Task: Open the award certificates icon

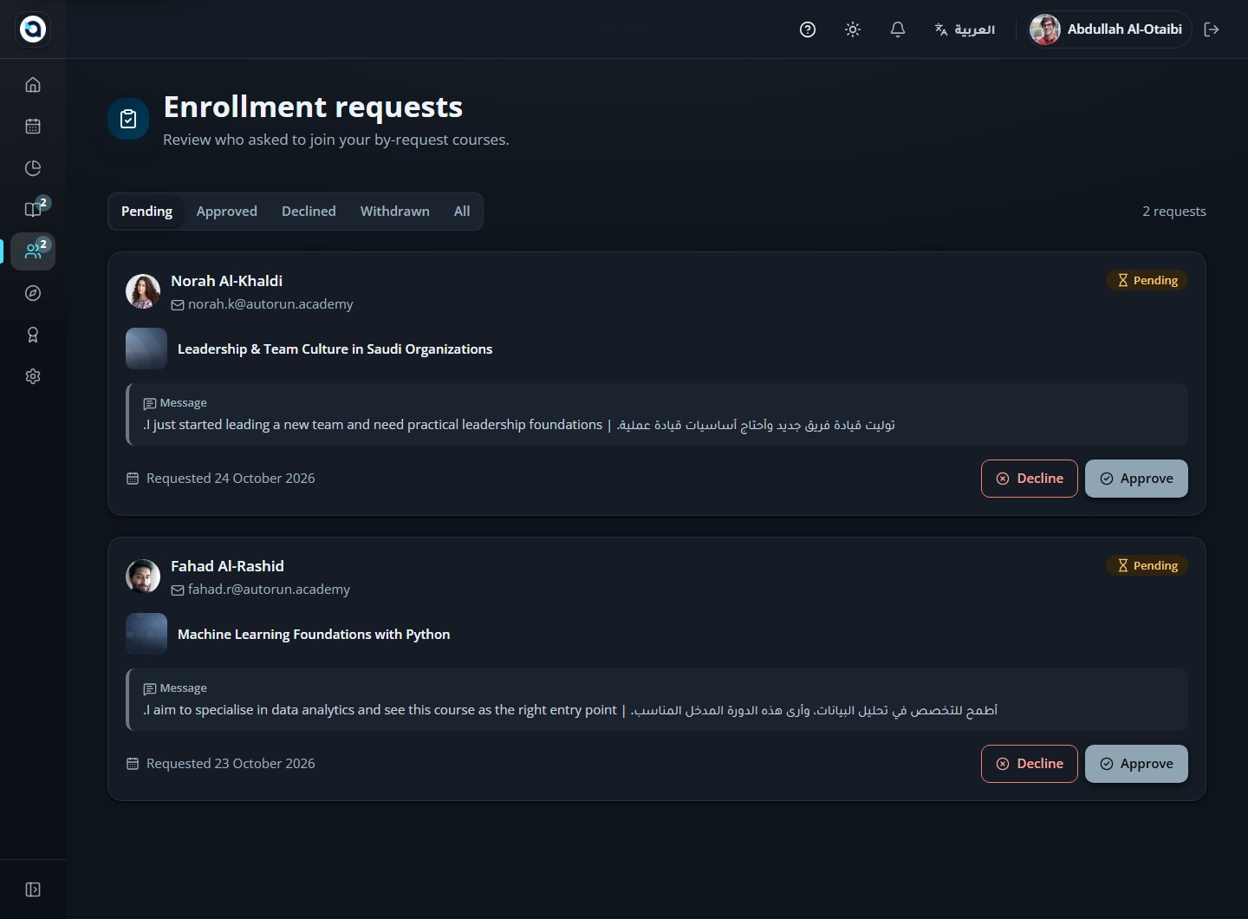Action: pyautogui.click(x=33, y=335)
